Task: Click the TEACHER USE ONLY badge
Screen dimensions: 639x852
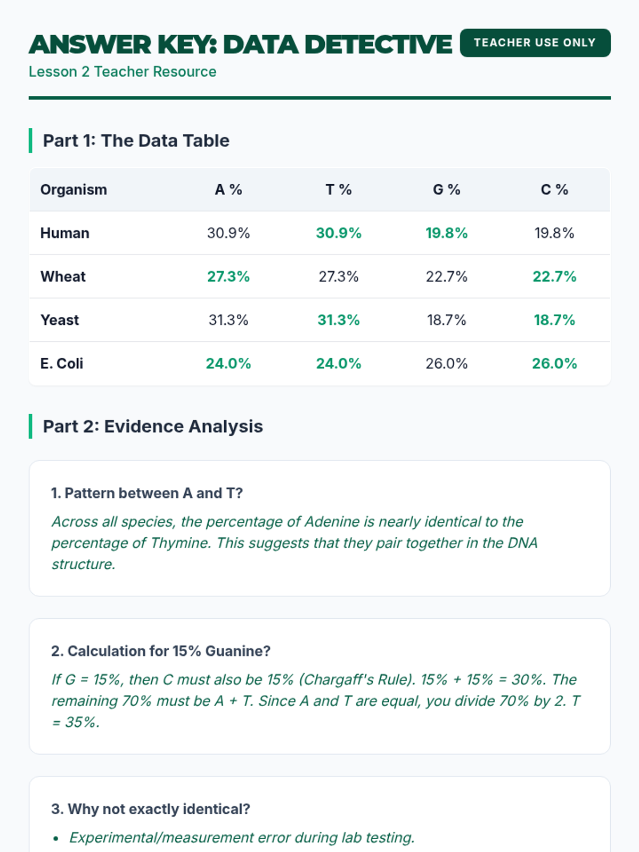Action: (x=535, y=43)
